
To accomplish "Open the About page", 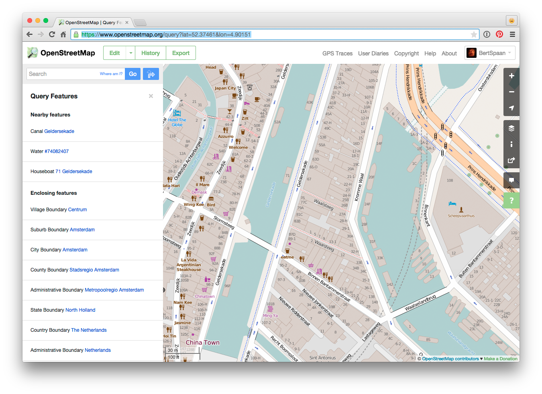I will (449, 53).
